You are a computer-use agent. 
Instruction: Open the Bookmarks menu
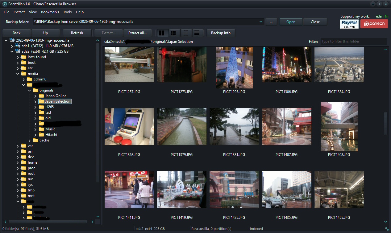click(50, 12)
